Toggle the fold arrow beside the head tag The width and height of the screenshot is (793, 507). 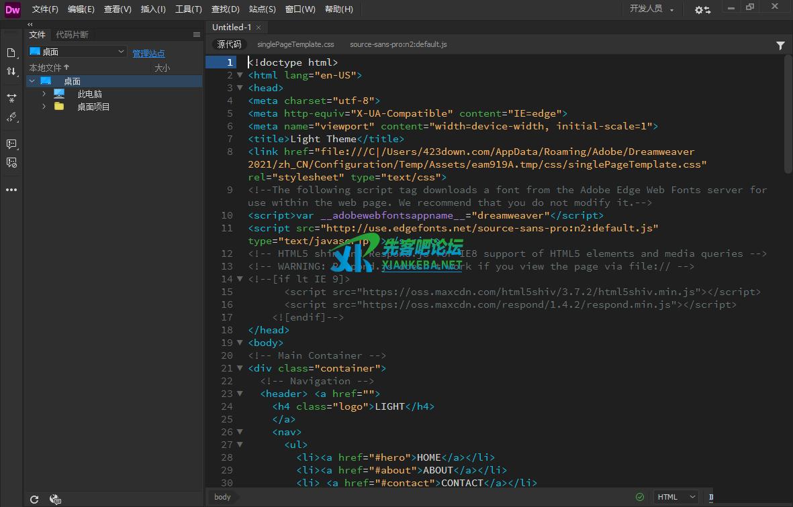(x=240, y=88)
